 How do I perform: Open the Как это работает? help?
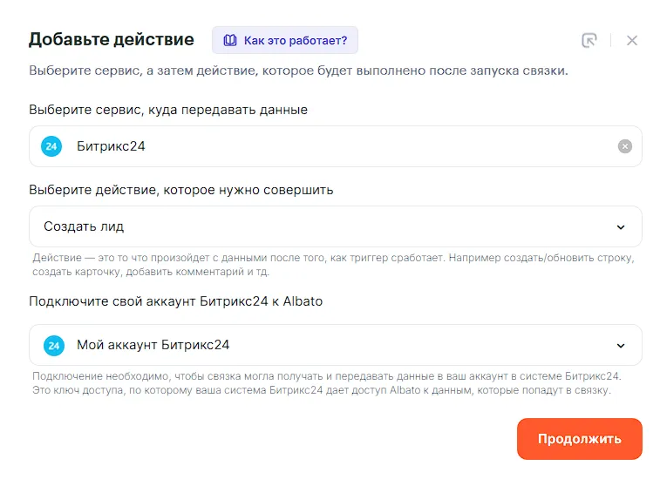coord(285,40)
